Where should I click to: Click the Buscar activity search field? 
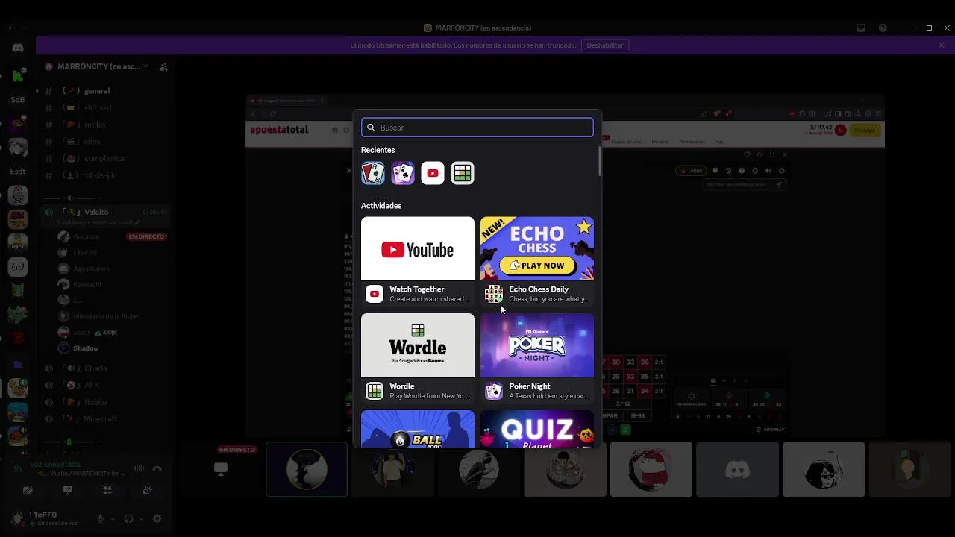tap(477, 128)
